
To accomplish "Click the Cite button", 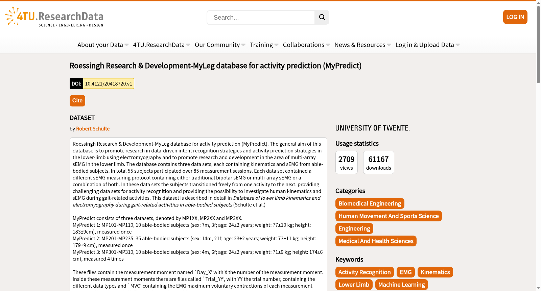I will tap(77, 101).
